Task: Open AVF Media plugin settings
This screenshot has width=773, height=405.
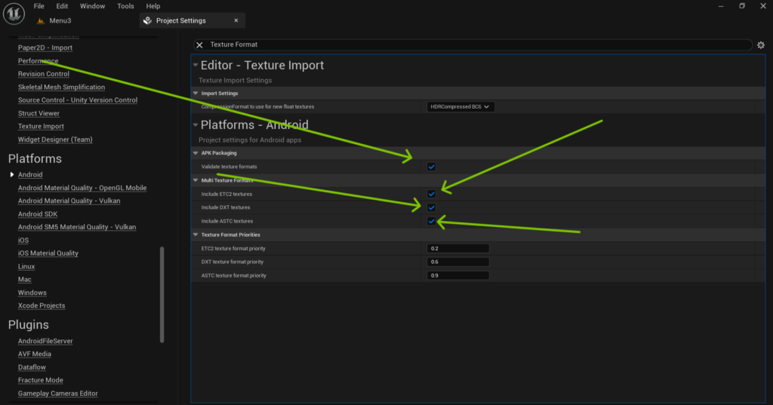Action: coord(35,354)
